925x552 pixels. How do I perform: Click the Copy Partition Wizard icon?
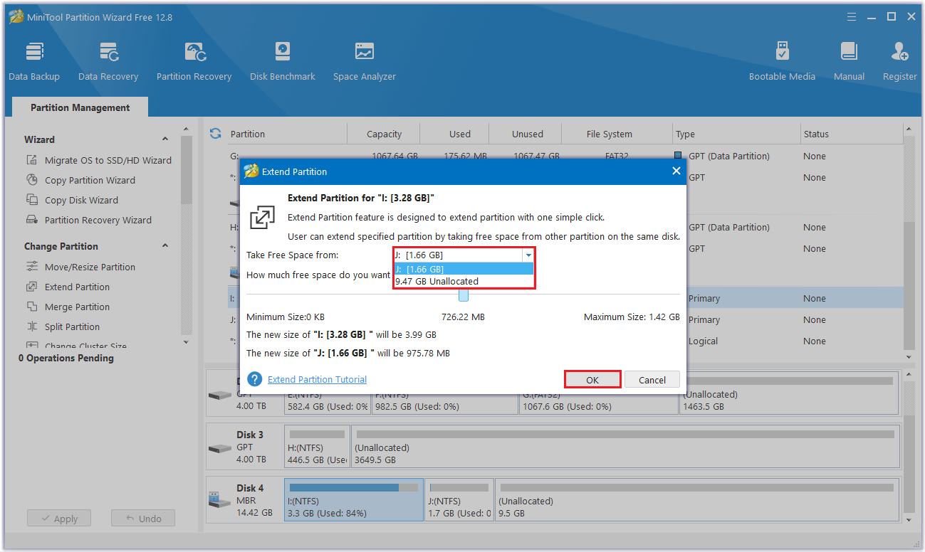(32, 180)
